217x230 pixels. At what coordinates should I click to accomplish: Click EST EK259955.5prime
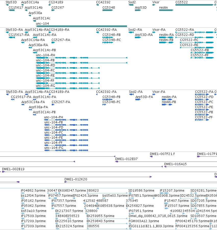pos(100,216)
